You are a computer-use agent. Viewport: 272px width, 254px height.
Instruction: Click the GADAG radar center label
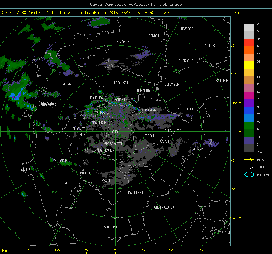[115, 132]
